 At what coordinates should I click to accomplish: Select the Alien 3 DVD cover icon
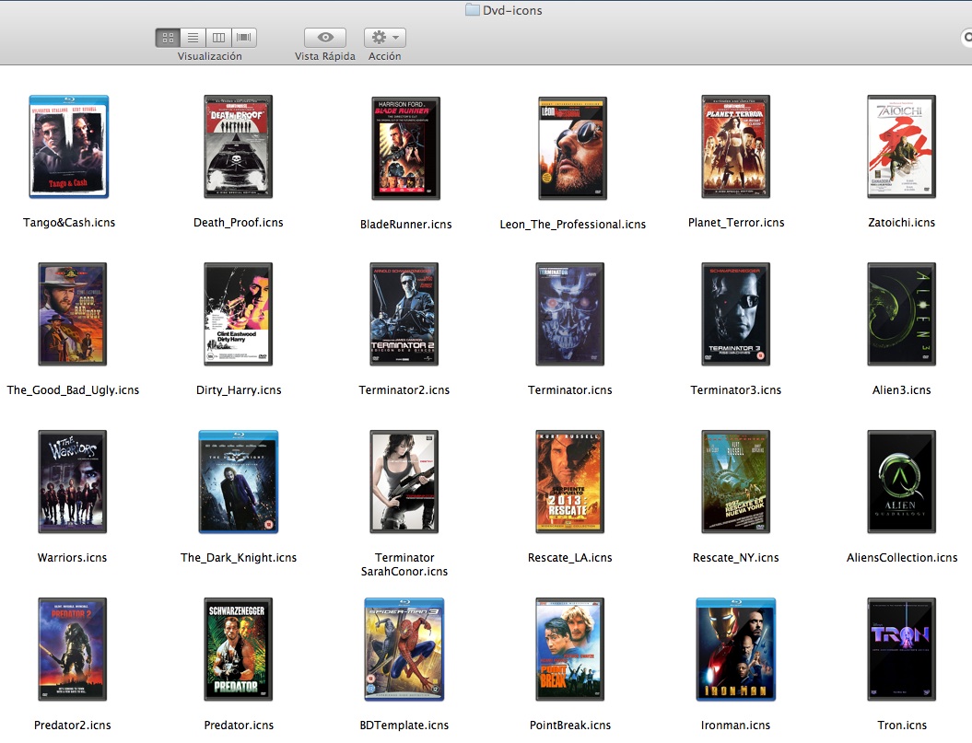(901, 314)
